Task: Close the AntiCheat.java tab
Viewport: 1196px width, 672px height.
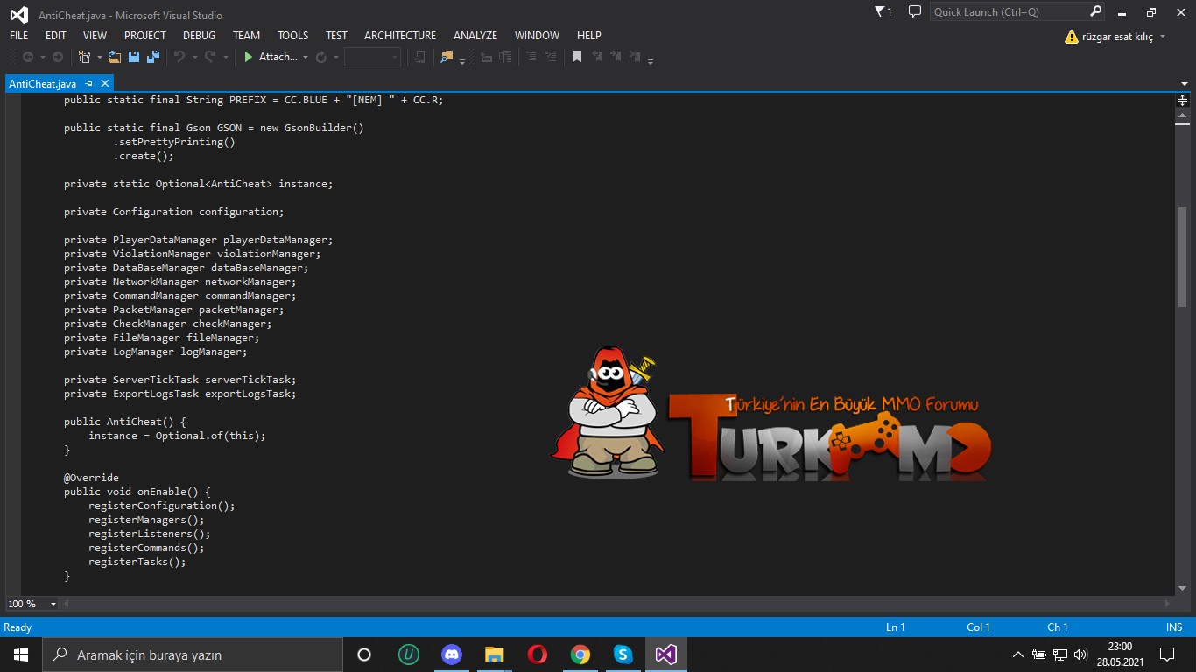Action: click(104, 84)
